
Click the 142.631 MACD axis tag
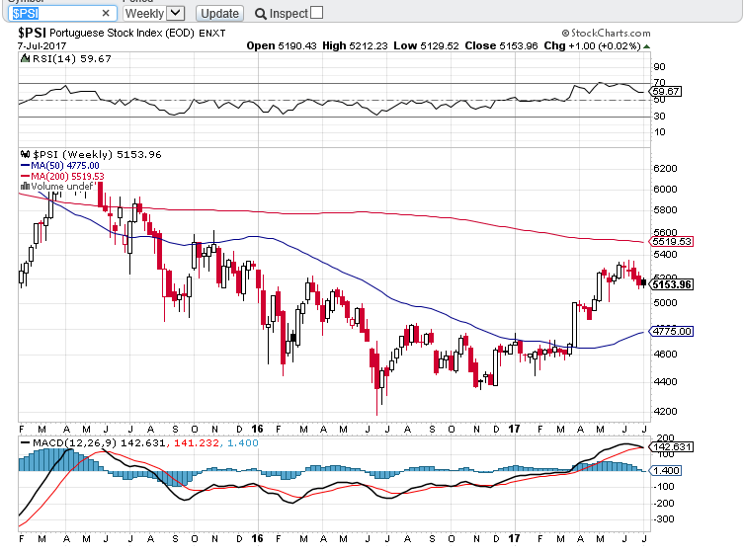click(671, 446)
